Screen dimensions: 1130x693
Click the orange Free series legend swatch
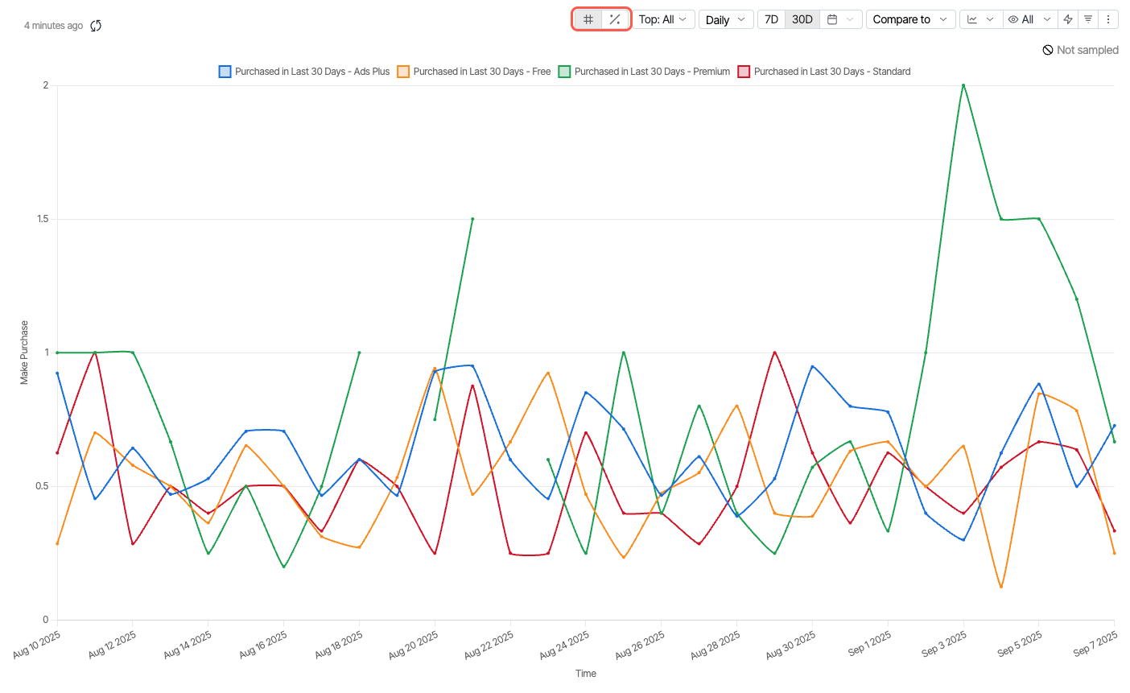(404, 72)
